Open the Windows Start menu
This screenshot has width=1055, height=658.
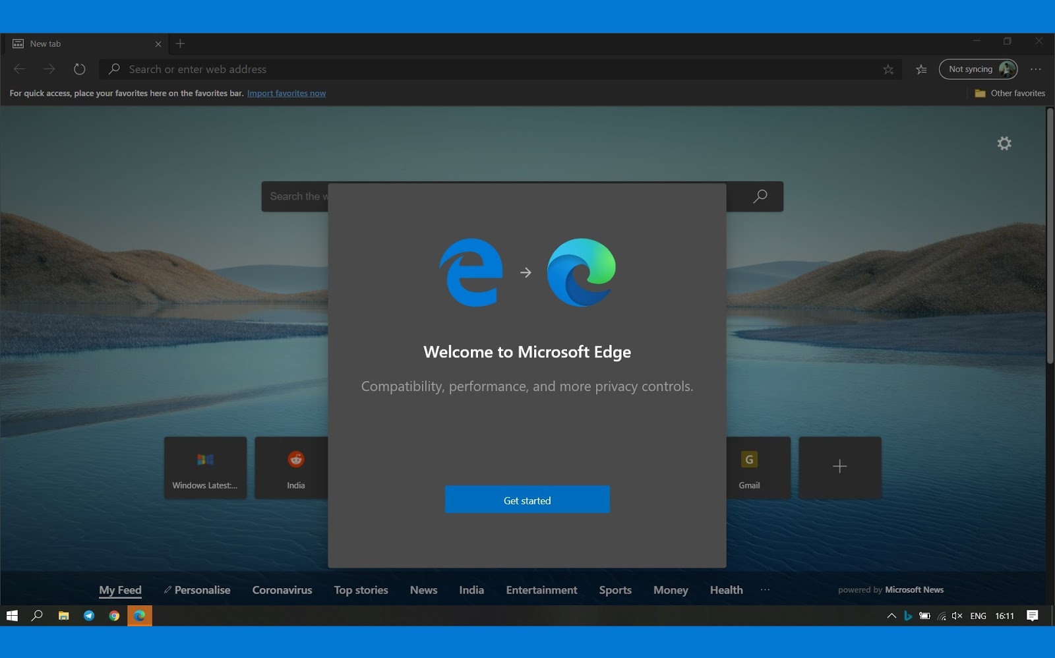click(12, 616)
